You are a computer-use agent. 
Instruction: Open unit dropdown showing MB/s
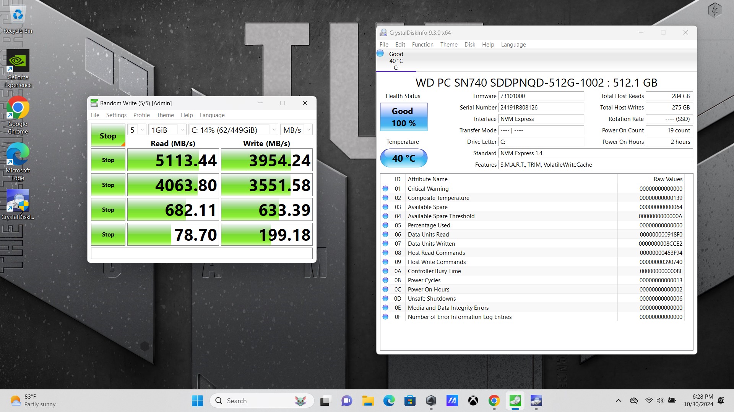(x=296, y=130)
